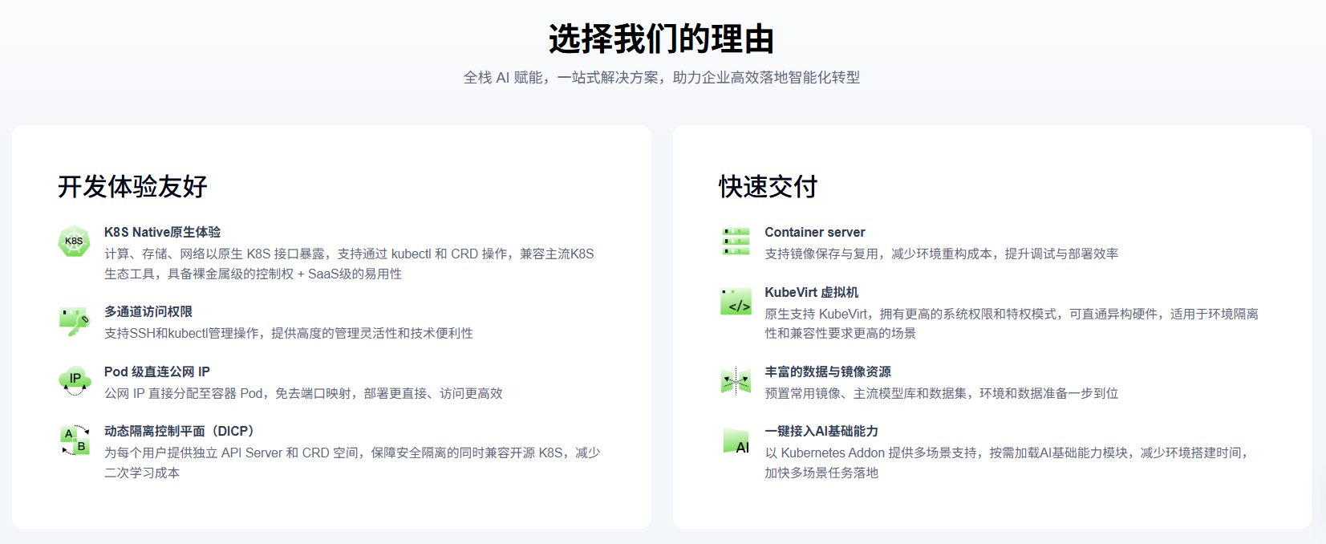Click the multi-channel access key icon
Viewport: 1326px width, 544px height.
74,321
